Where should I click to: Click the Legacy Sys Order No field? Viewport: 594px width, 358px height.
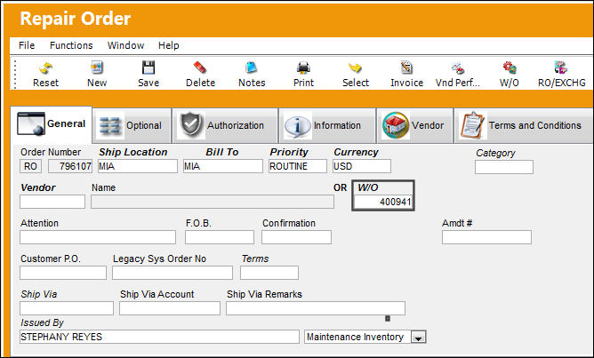[173, 273]
